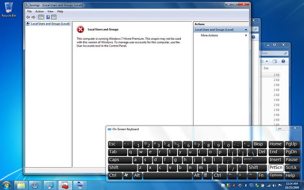Click the network signal bars tray icon

(268, 186)
